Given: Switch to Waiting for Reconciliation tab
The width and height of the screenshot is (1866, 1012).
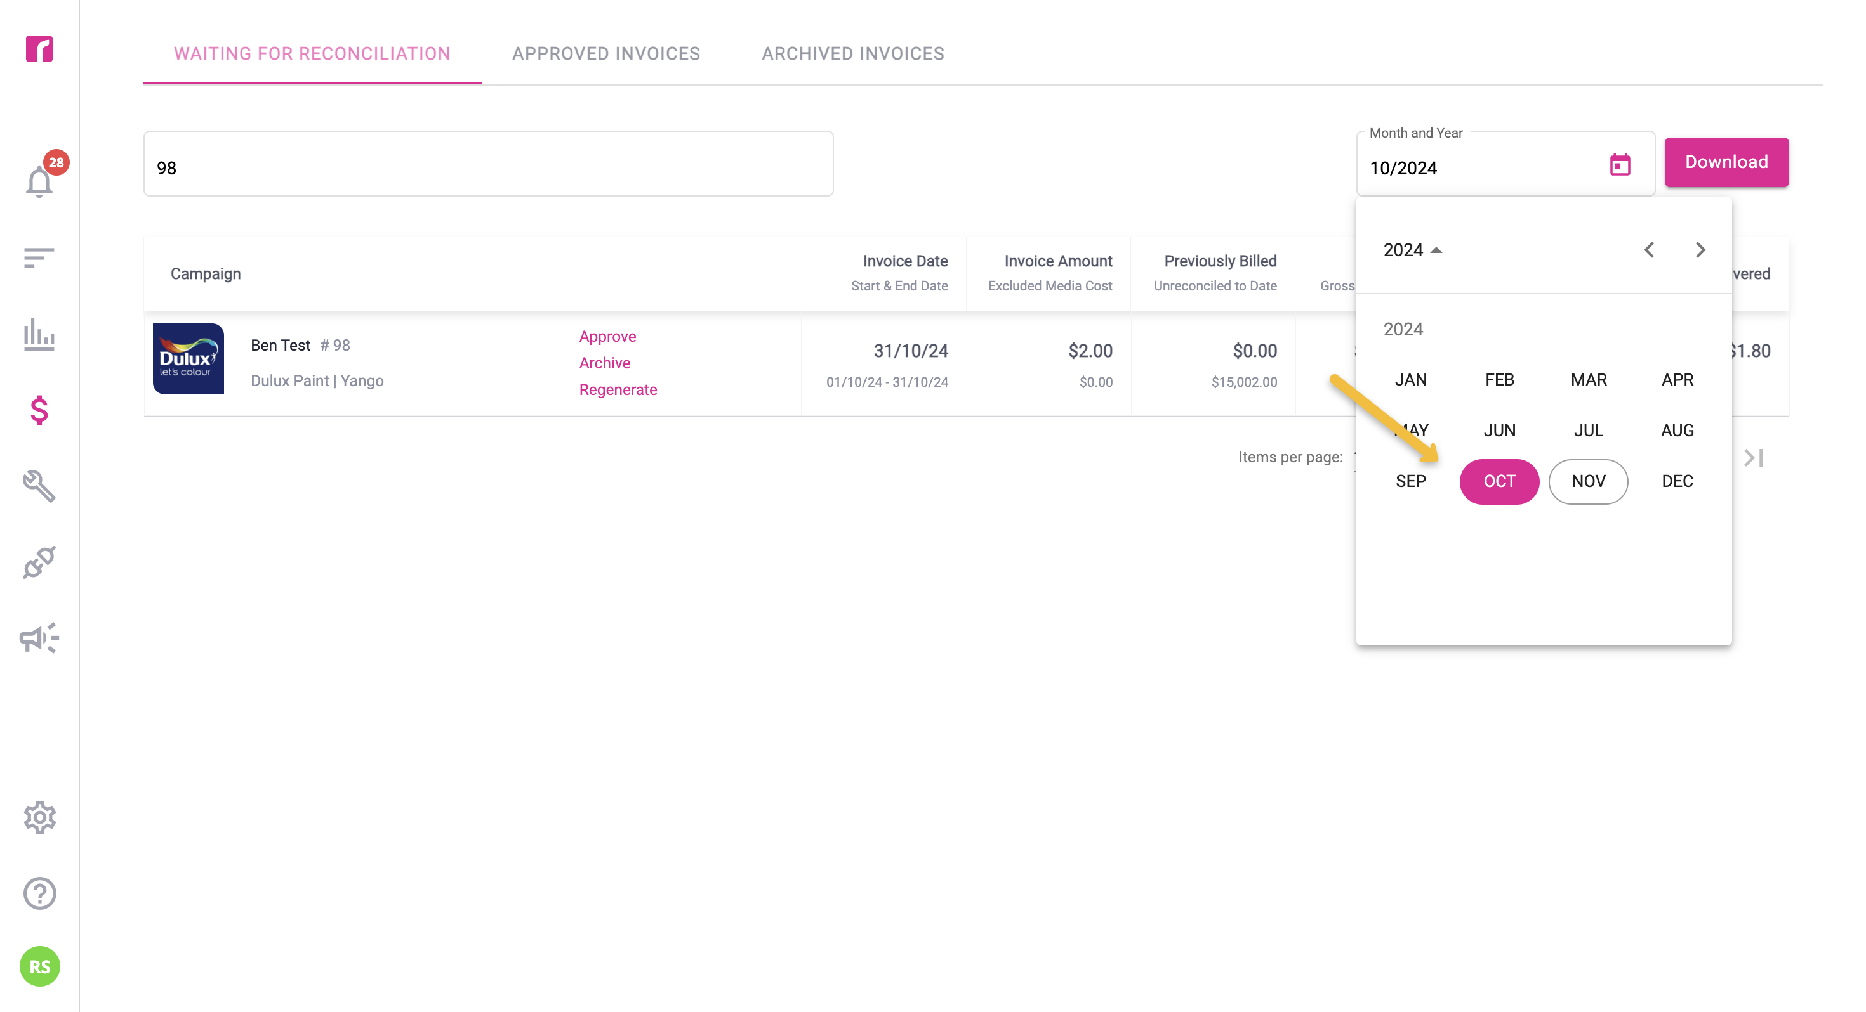Looking at the screenshot, I should (312, 53).
